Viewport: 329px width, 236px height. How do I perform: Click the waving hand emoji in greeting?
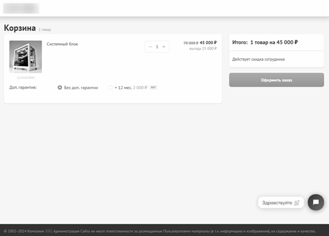click(297, 203)
